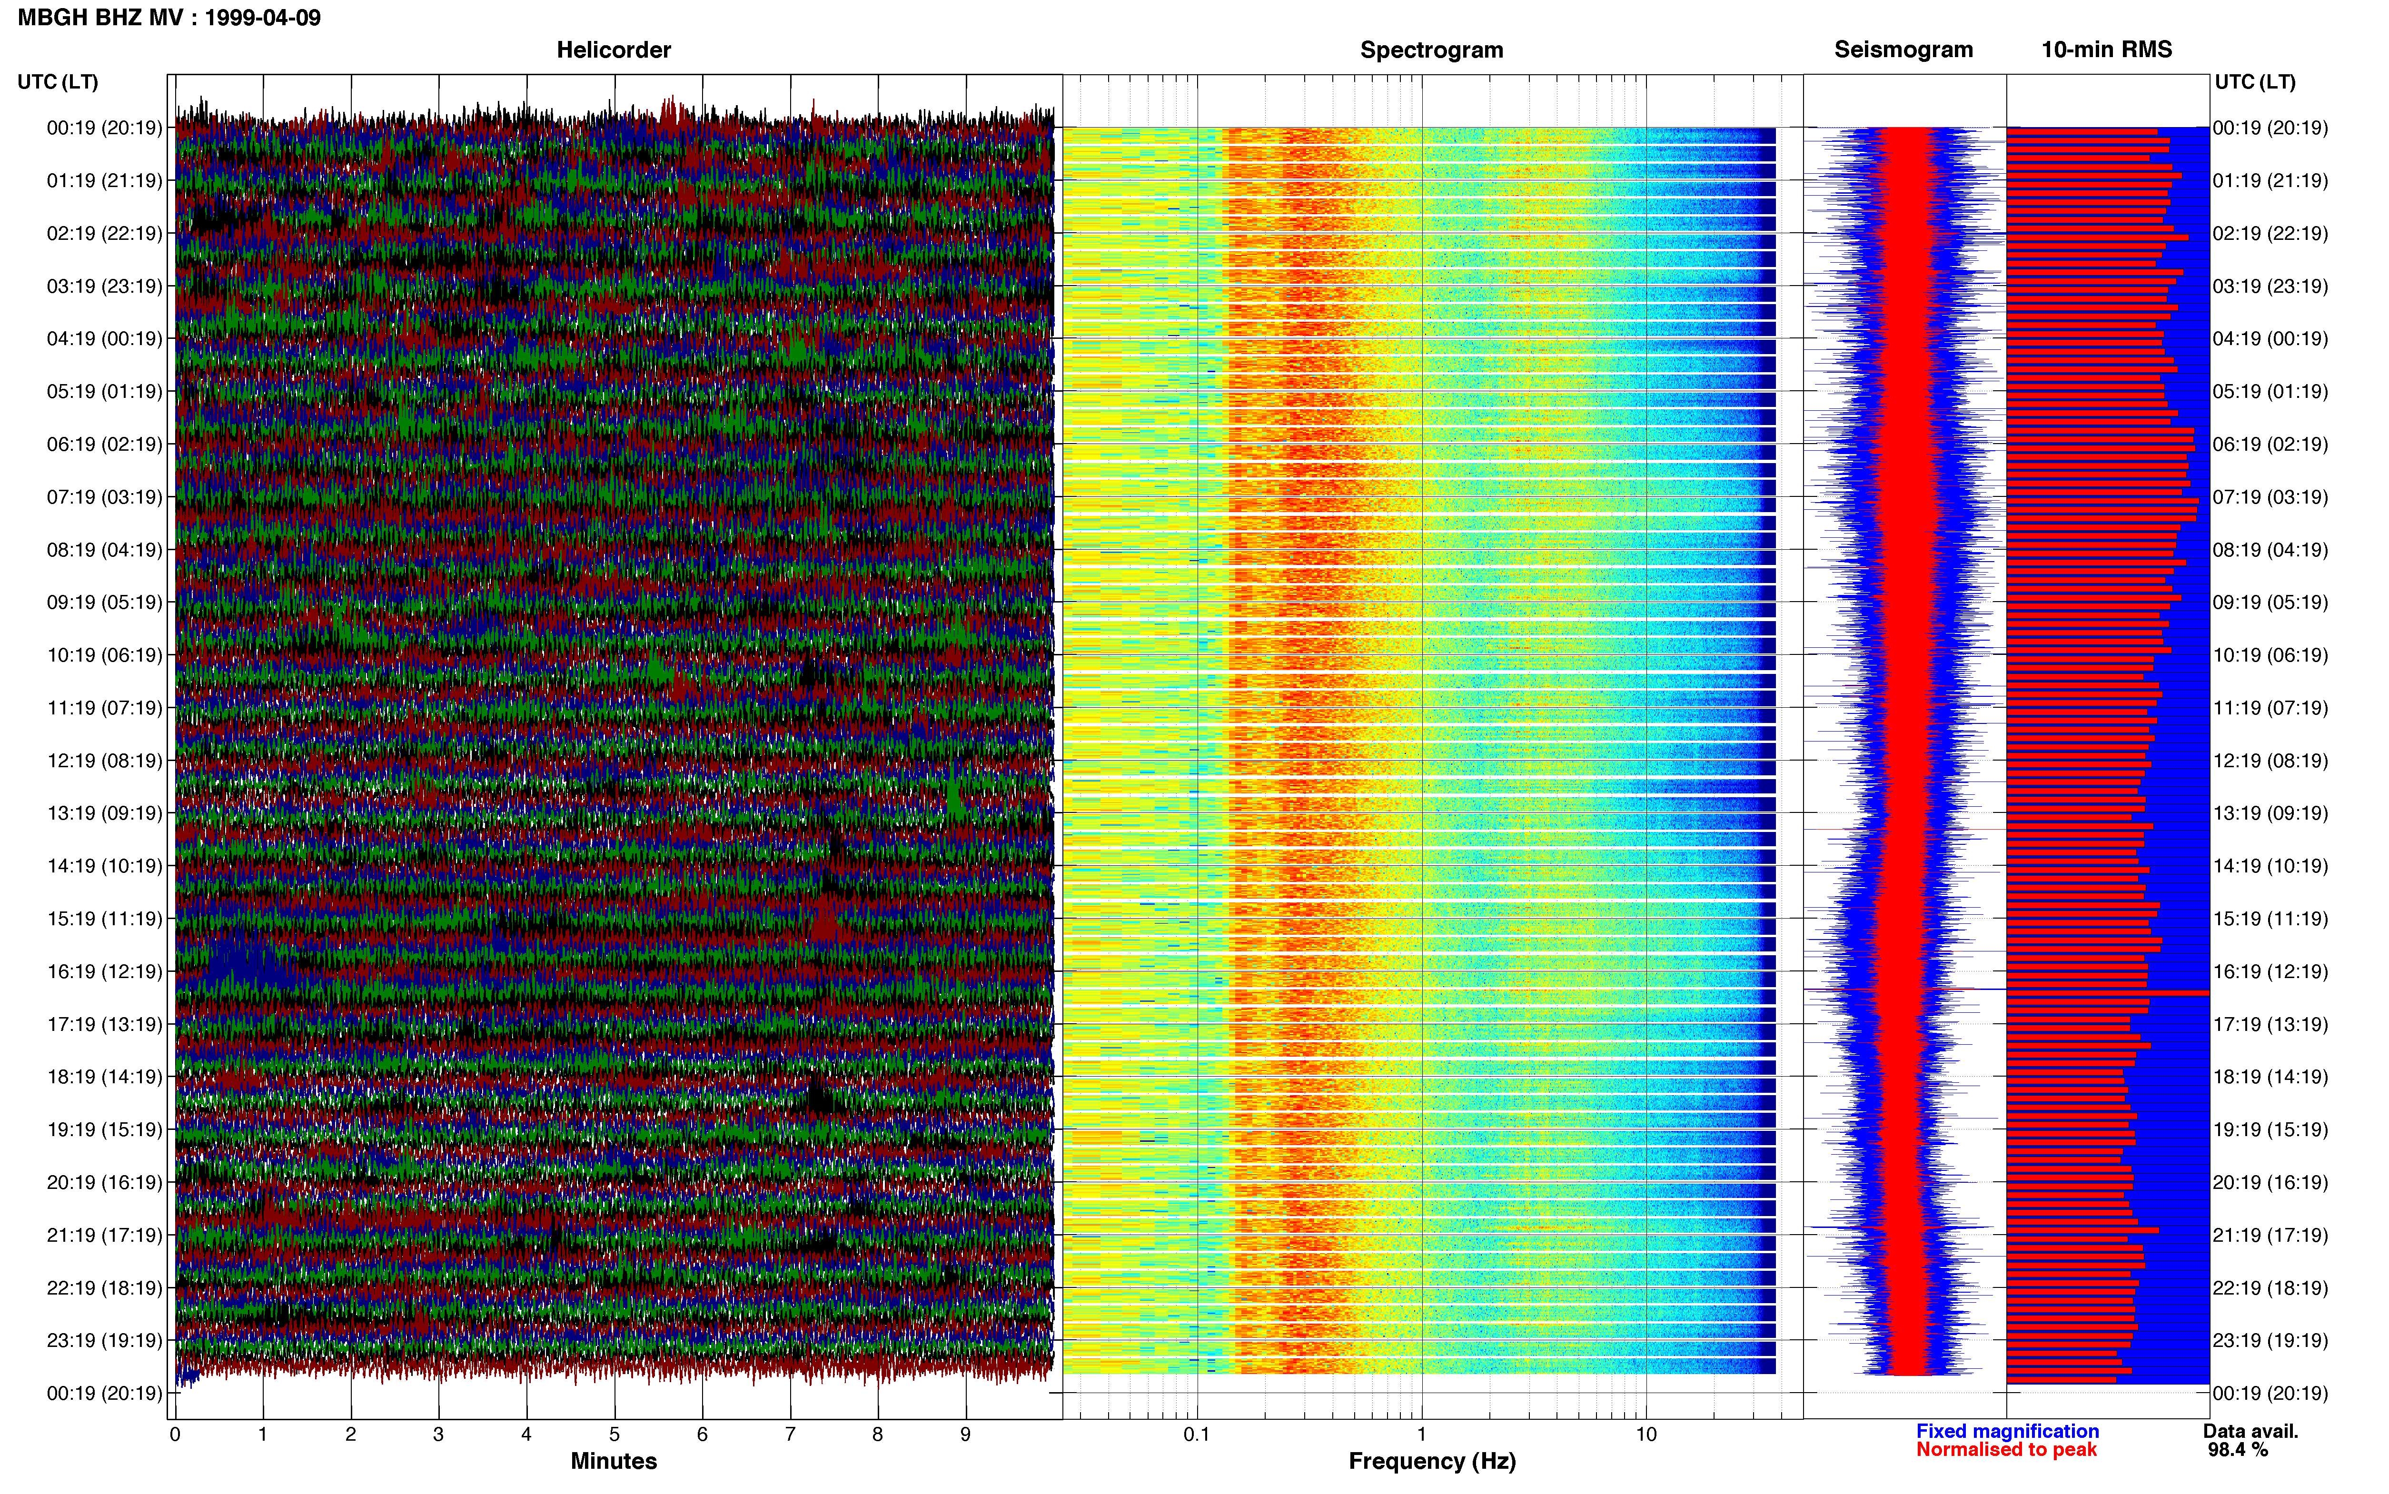Click '03:19 (23:19)' on the left time axis
Image resolution: width=2389 pixels, height=1494 pixels.
(x=105, y=287)
